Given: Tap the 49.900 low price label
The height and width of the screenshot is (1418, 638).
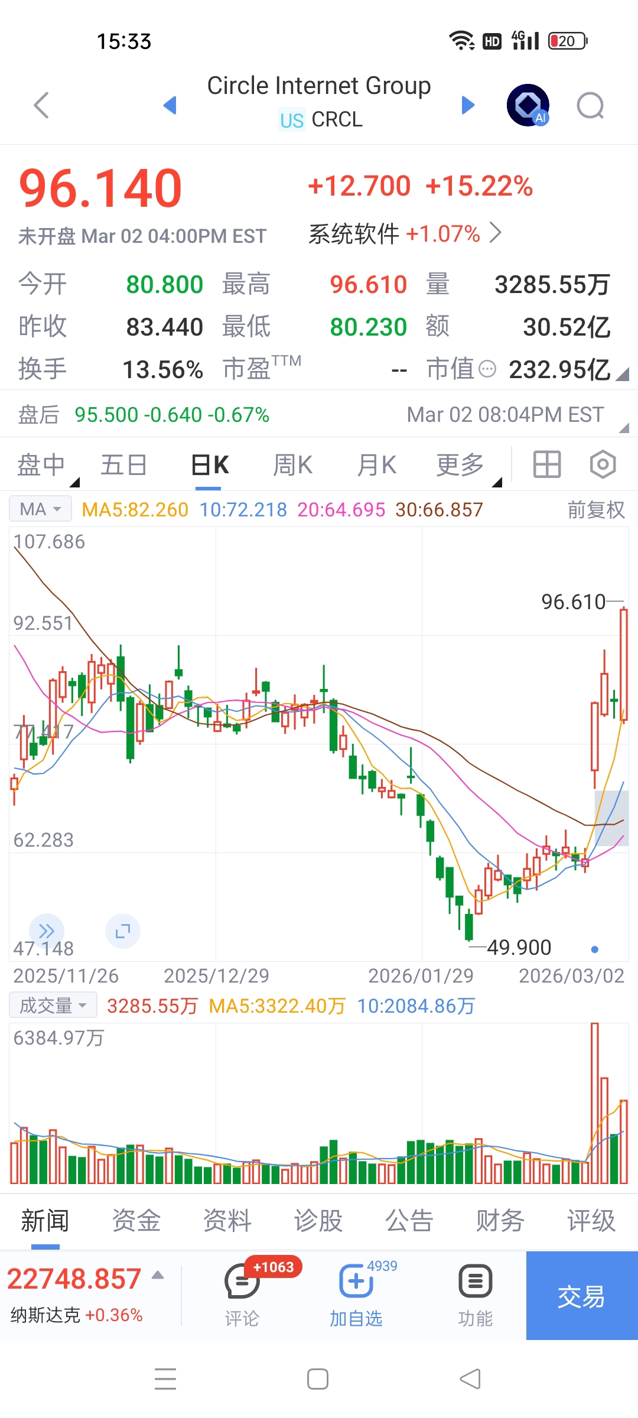Looking at the screenshot, I should (519, 947).
